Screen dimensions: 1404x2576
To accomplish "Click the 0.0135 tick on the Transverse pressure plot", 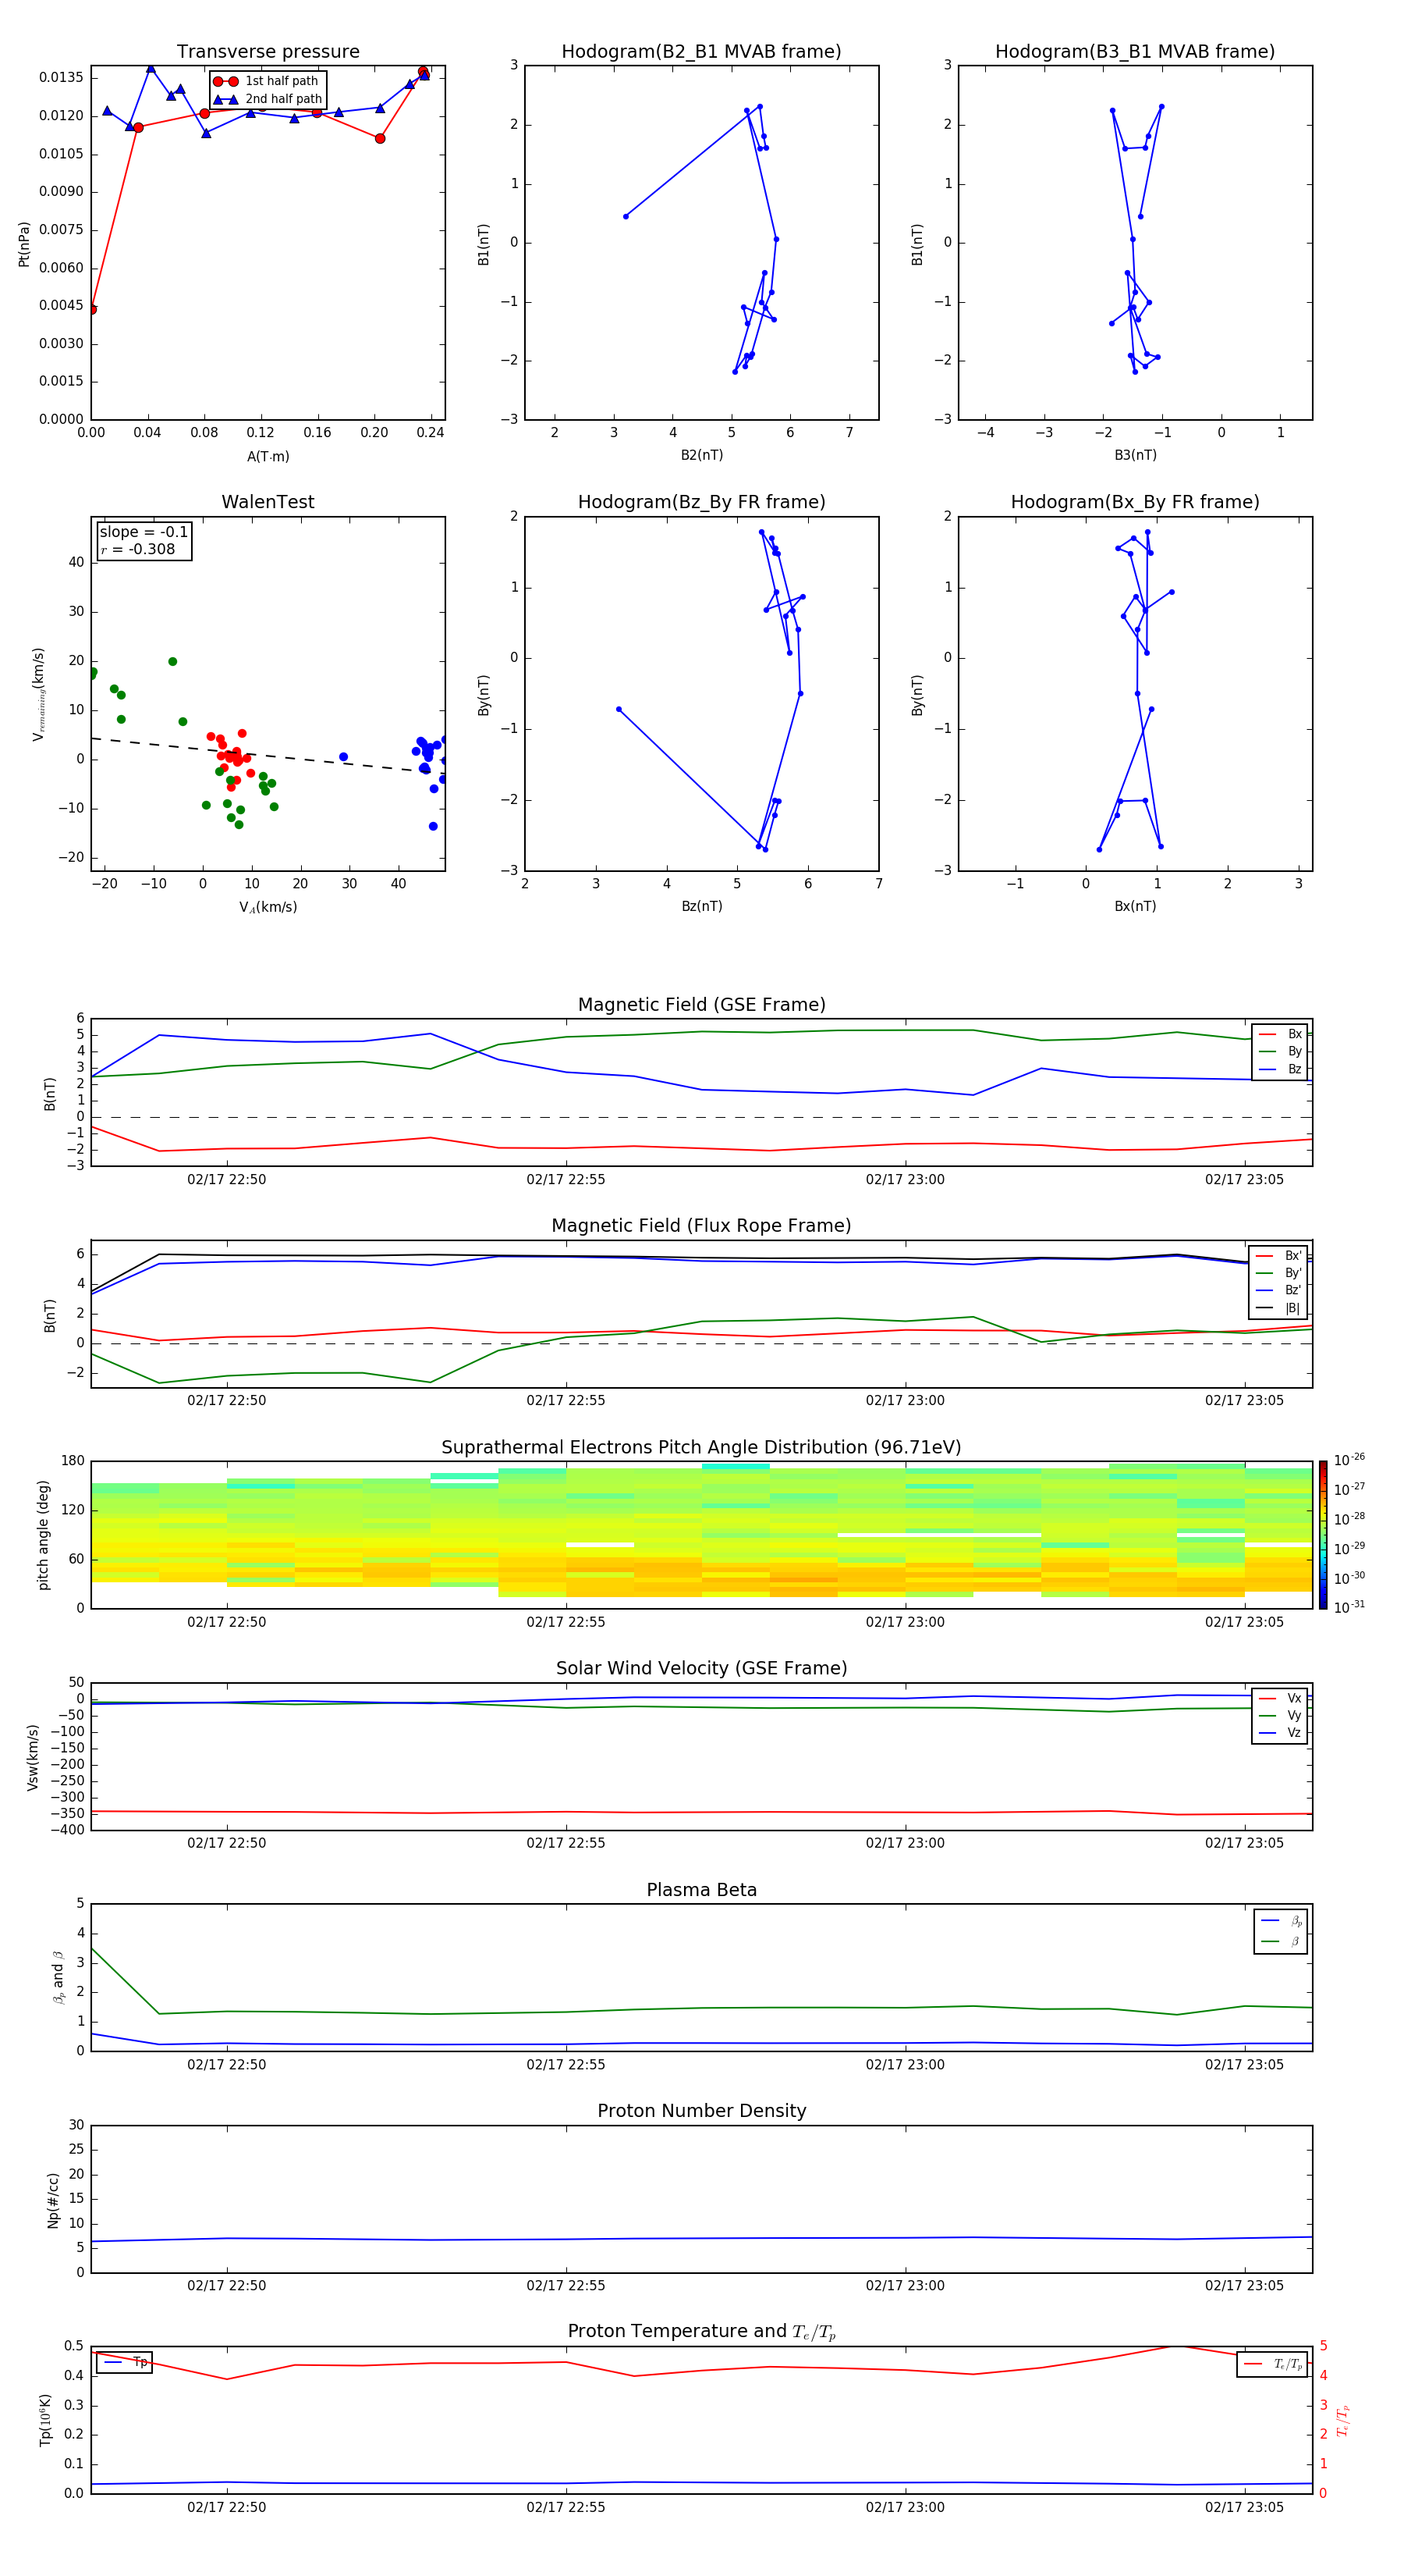I will point(61,77).
